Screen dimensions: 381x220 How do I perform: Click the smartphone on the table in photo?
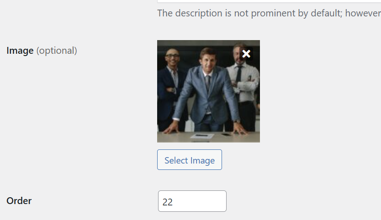[227, 134]
